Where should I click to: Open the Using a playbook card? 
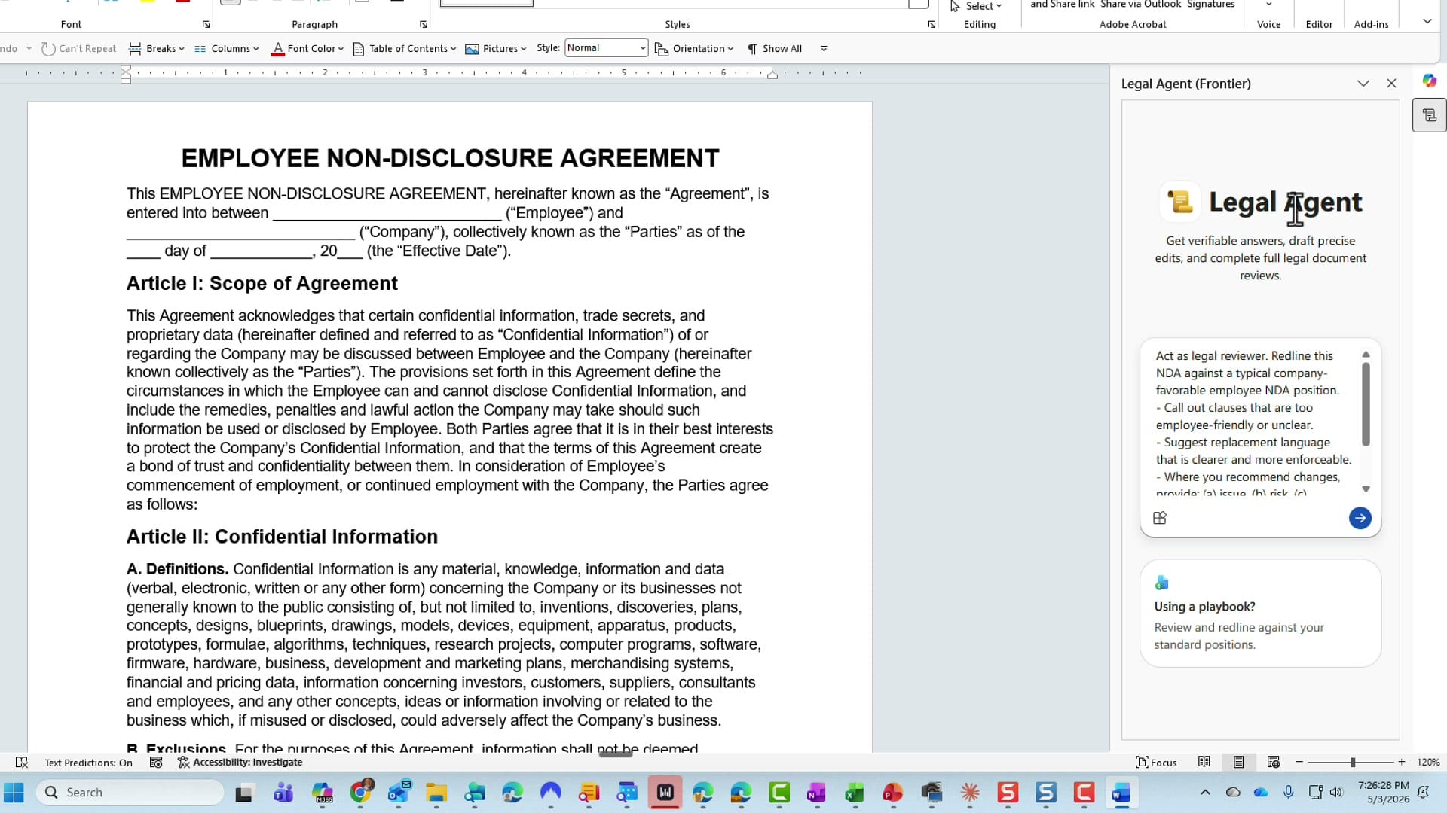1260,613
